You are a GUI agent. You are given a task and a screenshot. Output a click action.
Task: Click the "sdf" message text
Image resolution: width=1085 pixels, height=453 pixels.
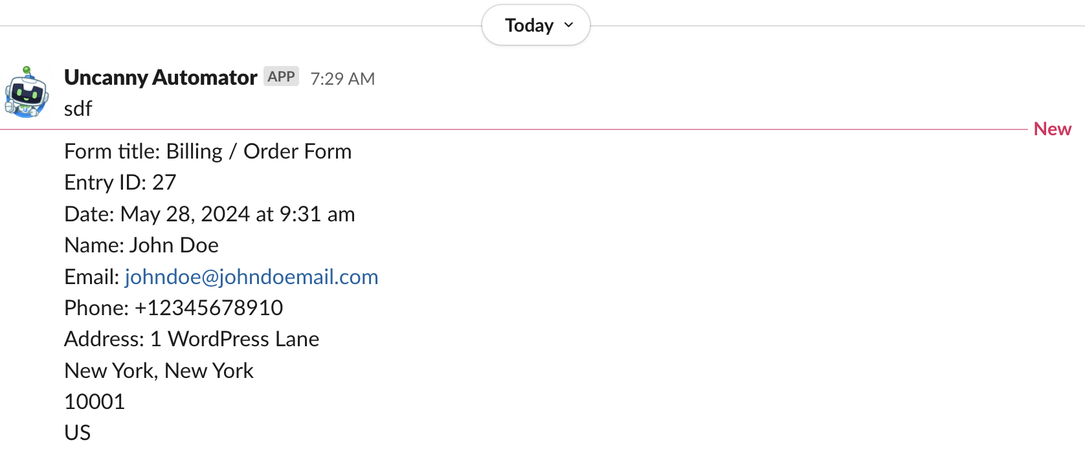[78, 109]
